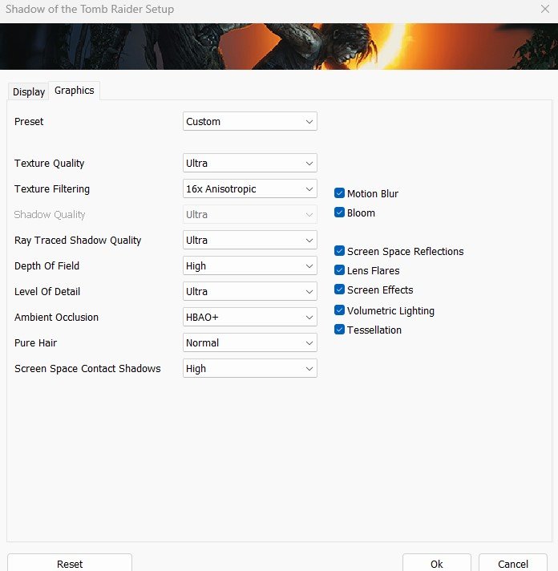Viewport: 558px width, 571px height.
Task: Open the Preset dropdown showing Custom
Action: point(249,121)
